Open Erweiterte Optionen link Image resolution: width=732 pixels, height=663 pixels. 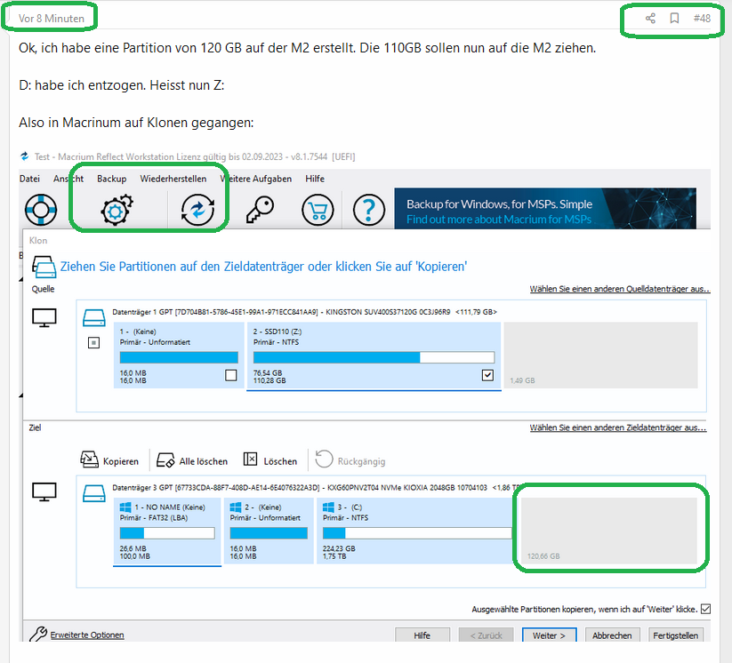[87, 635]
